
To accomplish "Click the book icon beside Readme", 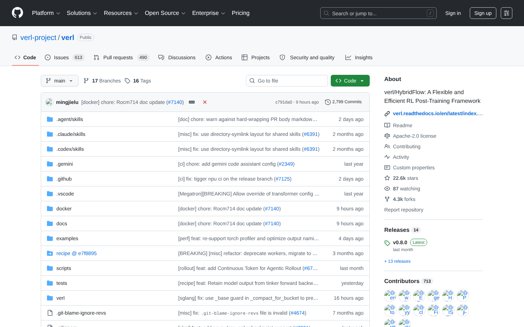I will 387,125.
